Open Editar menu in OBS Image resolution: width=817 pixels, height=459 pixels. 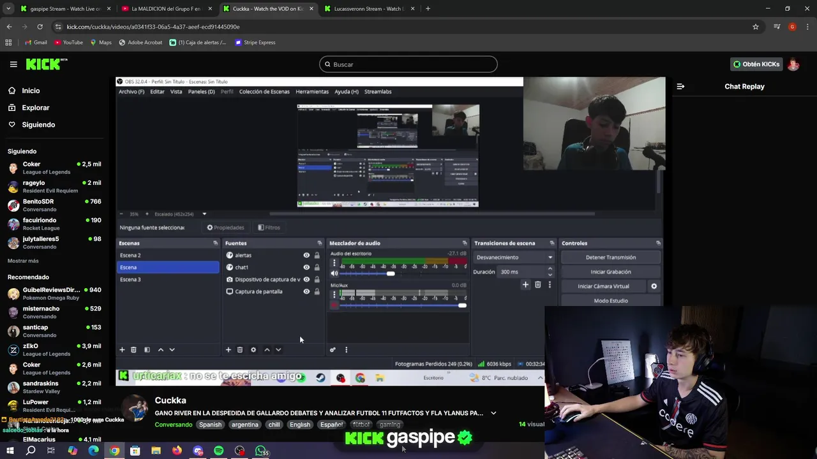[157, 91]
